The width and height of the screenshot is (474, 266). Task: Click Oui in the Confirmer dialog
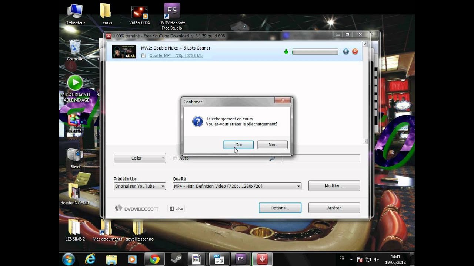238,145
